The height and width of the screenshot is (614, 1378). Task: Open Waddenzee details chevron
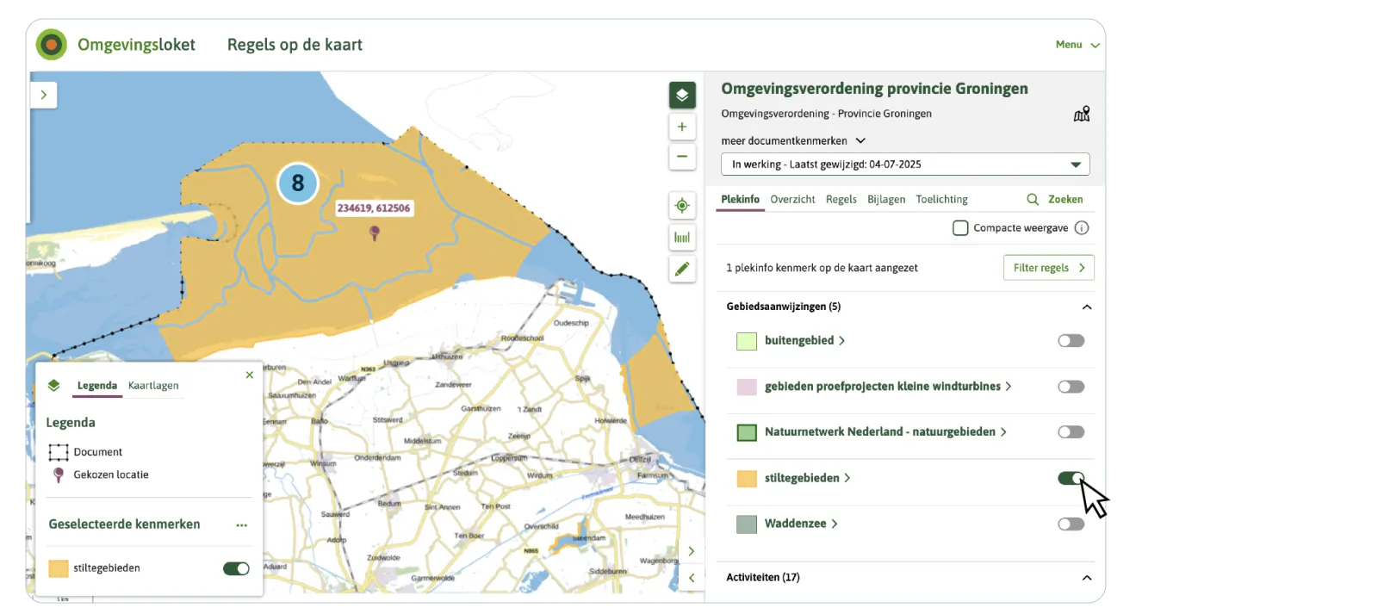(834, 524)
